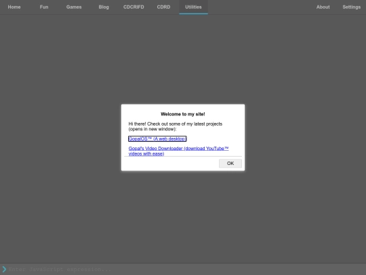Click the console prompt chevron icon
The image size is (366, 275).
(4, 269)
